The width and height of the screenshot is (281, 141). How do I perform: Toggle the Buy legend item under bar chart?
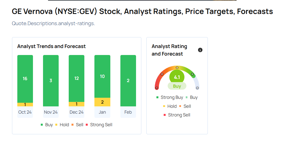(47, 125)
